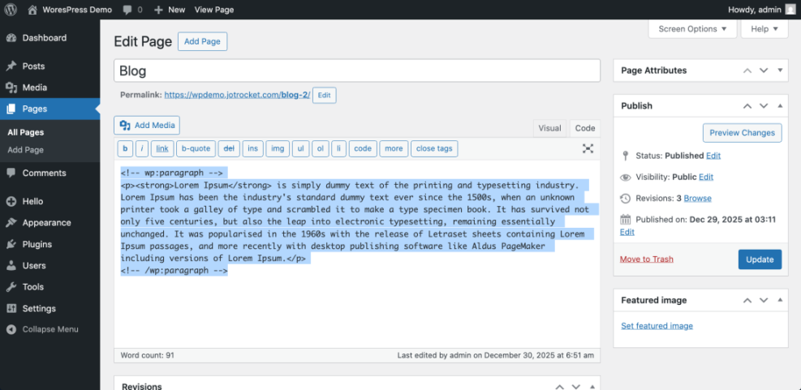
Task: Insert deleted text del tag
Action: point(230,148)
